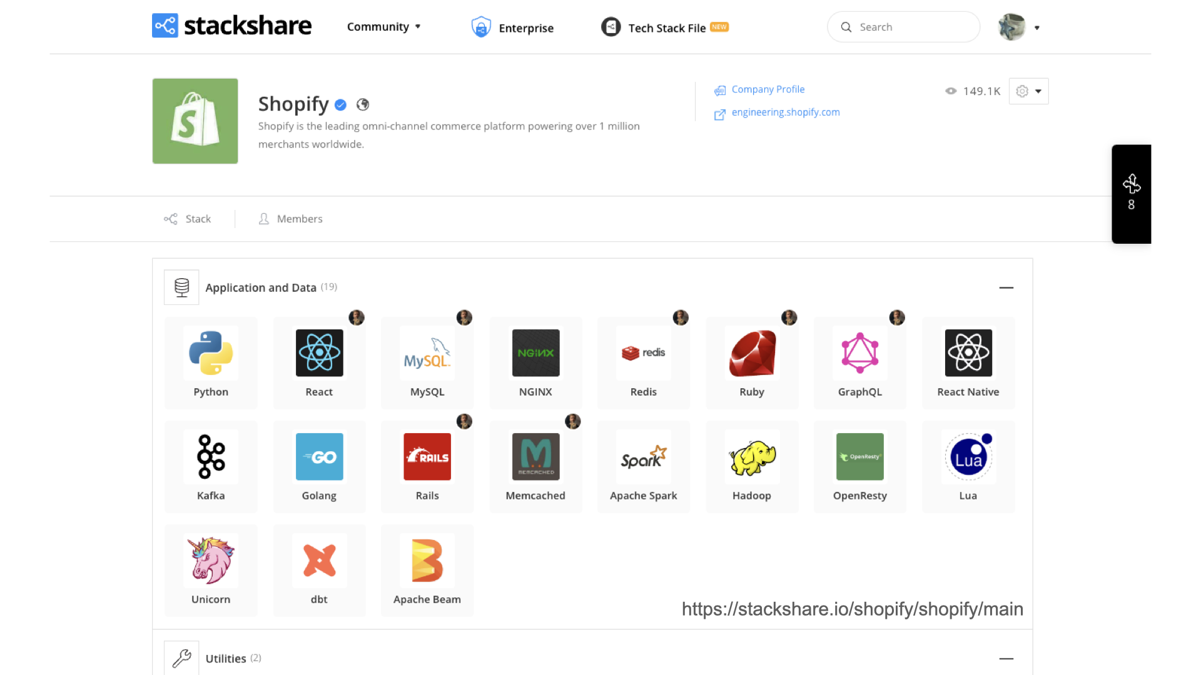Click the Python tool icon
This screenshot has width=1201, height=675.
(x=211, y=353)
